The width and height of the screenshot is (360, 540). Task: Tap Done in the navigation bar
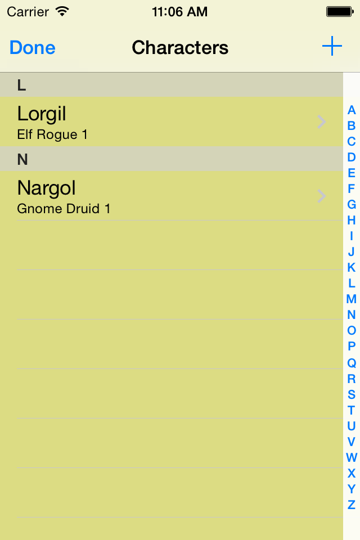[33, 47]
